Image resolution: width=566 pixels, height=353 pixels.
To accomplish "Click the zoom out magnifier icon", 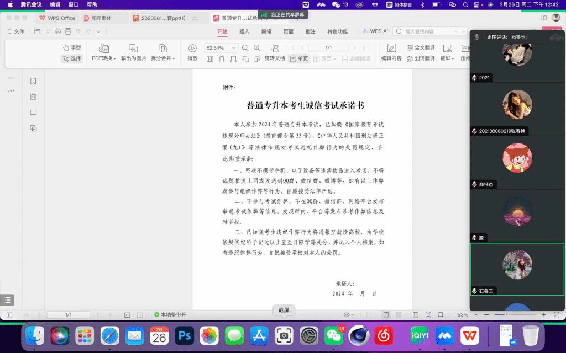I will pos(245,48).
